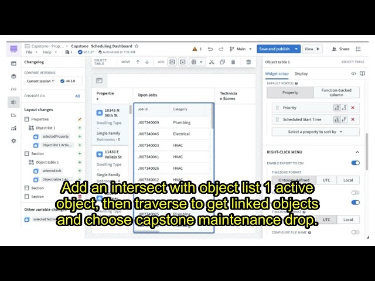Screen dimensions: 375x281
Task: Click the Share button
Action: [x=340, y=49]
